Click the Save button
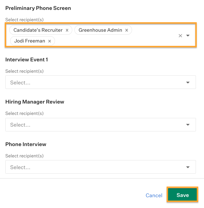Screen dimensions: 204x208 click(182, 195)
